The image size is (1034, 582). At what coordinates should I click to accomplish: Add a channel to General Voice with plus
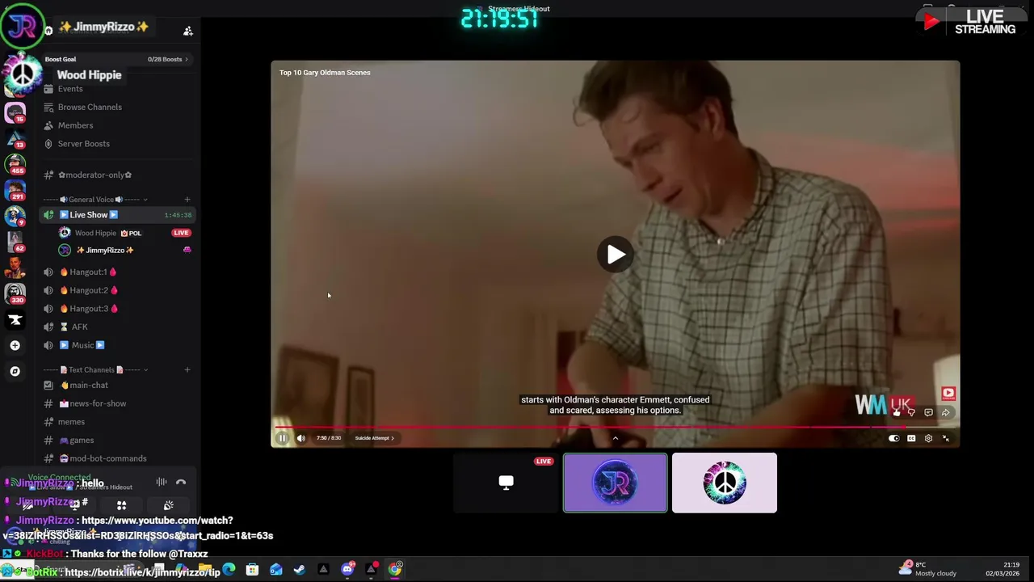pos(187,200)
